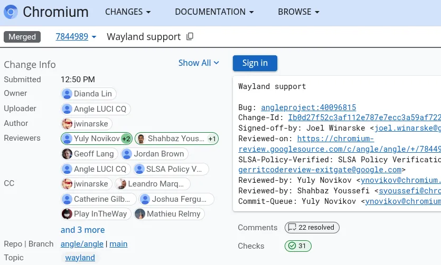
Task: Copy the Wayland support subject via copy icon
Action: pyautogui.click(x=190, y=36)
